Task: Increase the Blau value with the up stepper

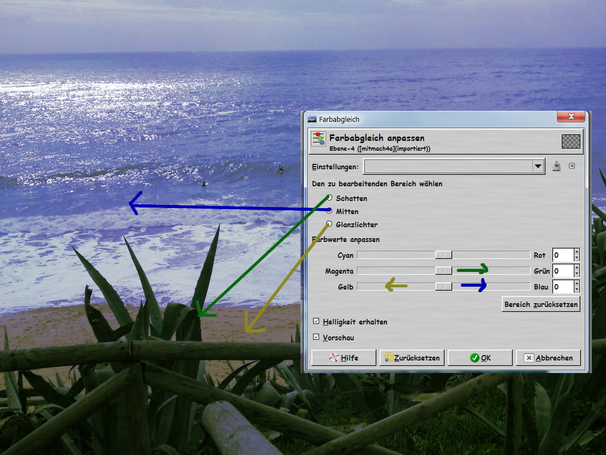Action: 577,283
